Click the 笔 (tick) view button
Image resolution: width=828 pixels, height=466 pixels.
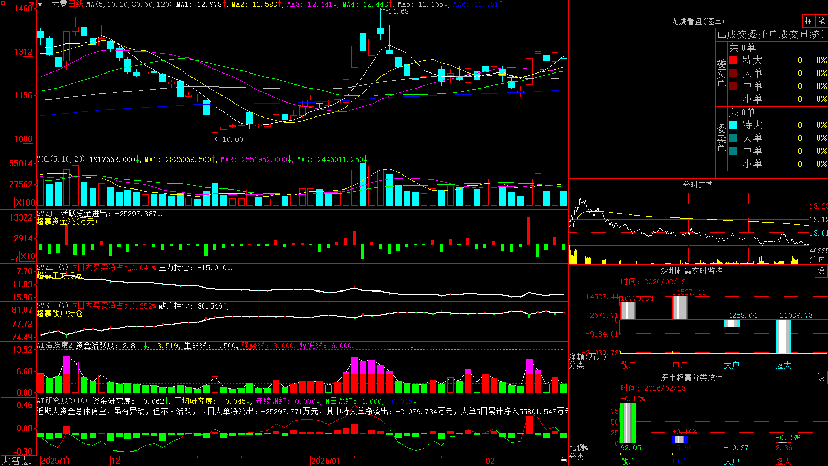pos(821,21)
